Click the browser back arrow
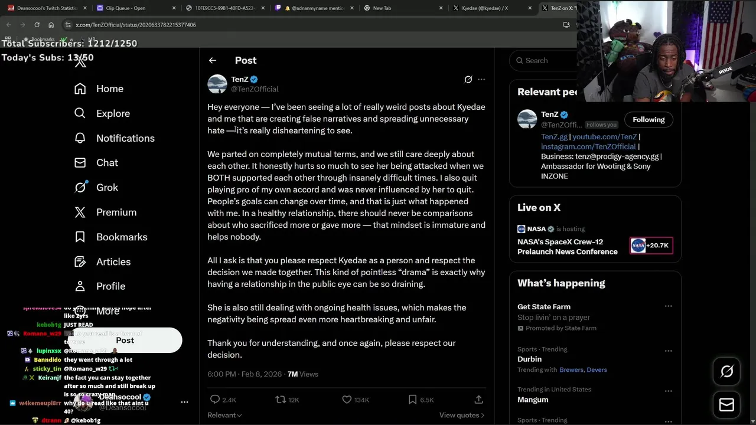Image resolution: width=756 pixels, height=425 pixels. tap(8, 25)
